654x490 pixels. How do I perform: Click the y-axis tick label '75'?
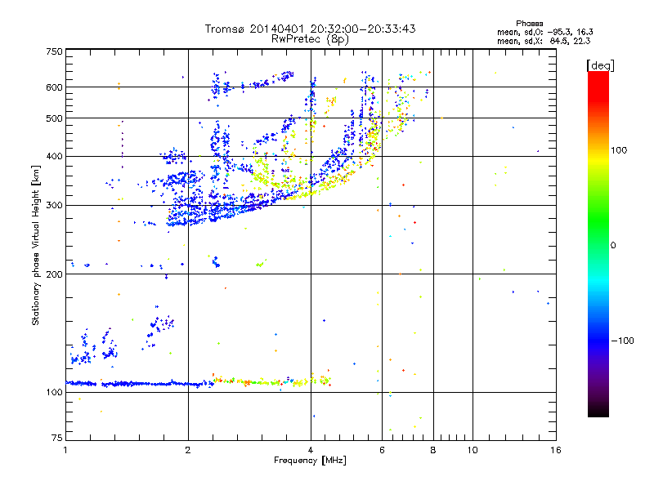tap(57, 438)
